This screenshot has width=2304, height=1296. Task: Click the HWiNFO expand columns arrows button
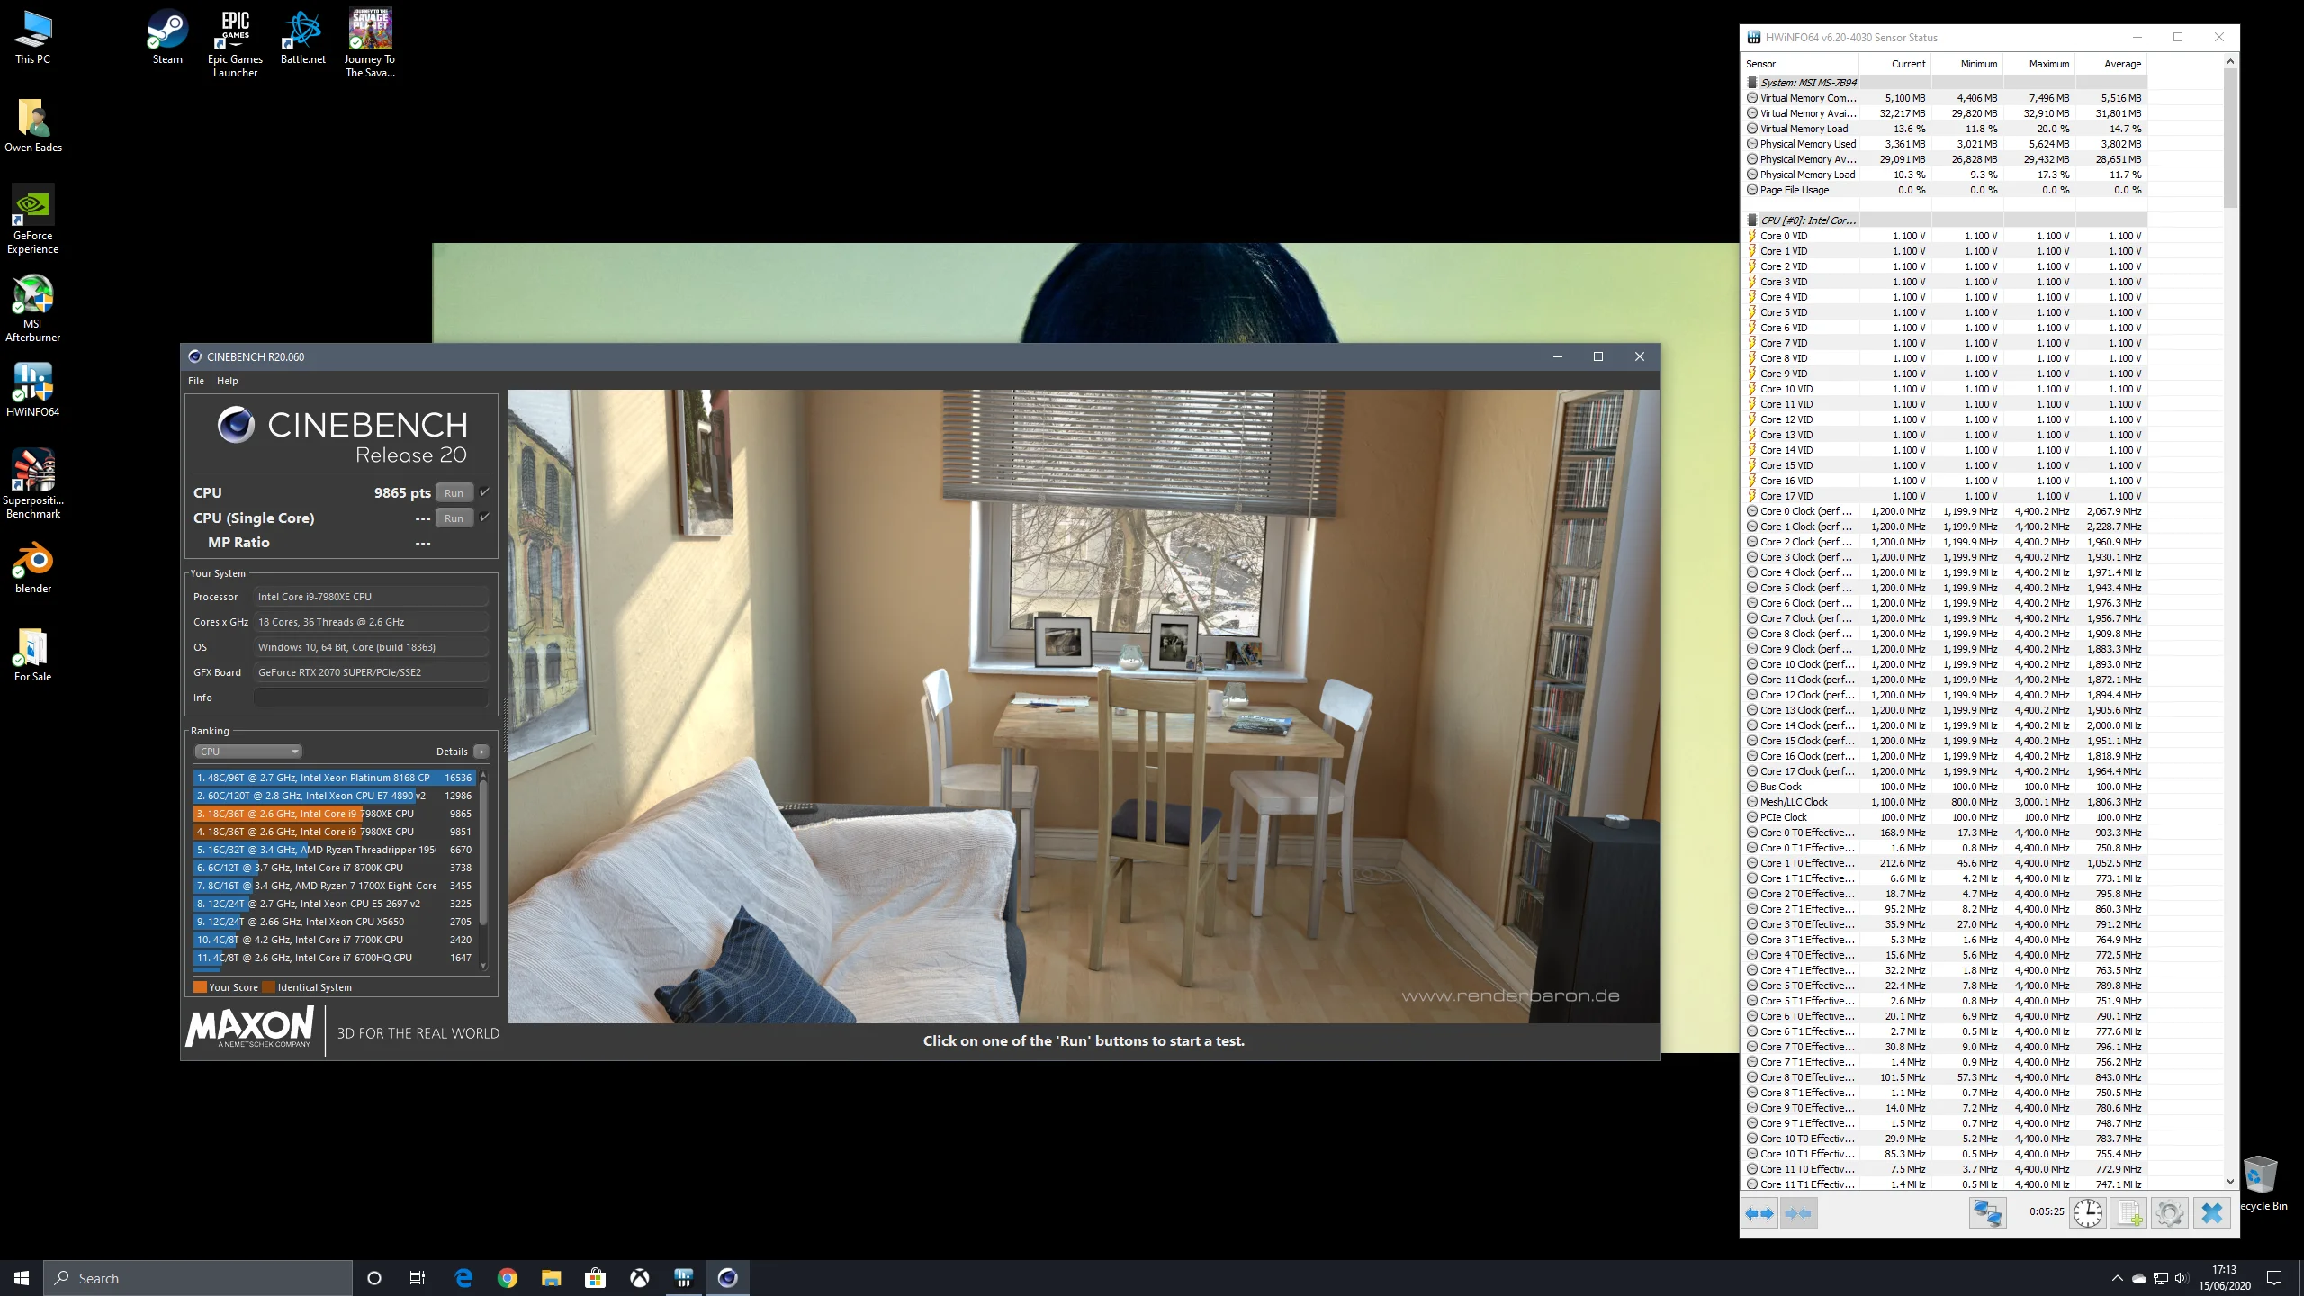1759,1212
